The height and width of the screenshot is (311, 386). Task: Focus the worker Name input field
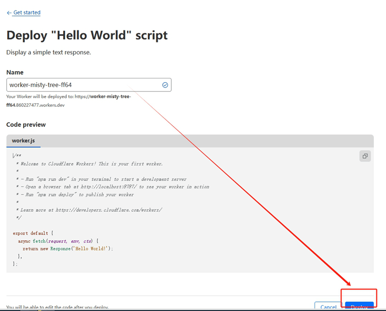click(x=89, y=85)
